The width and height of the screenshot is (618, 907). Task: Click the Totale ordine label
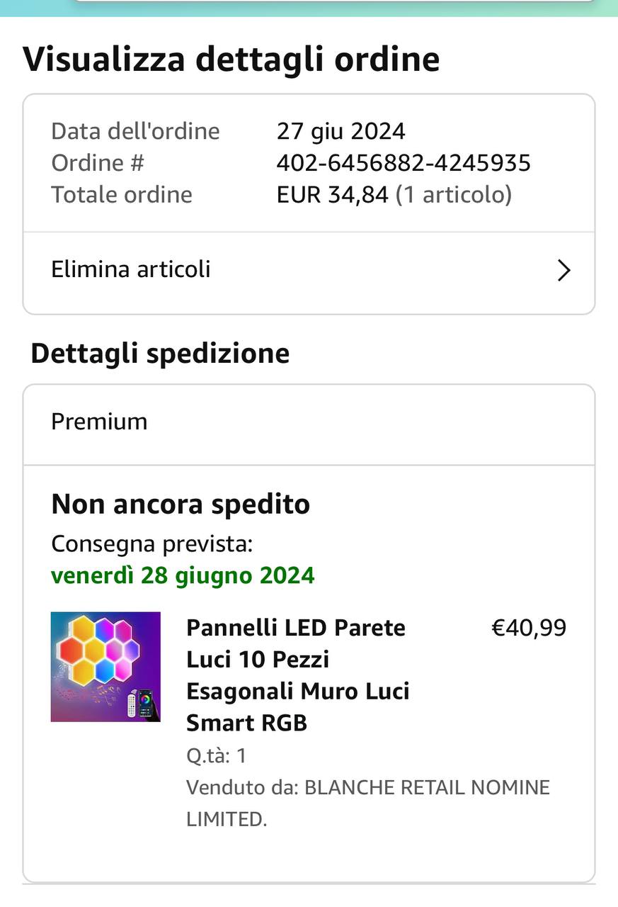pos(122,195)
